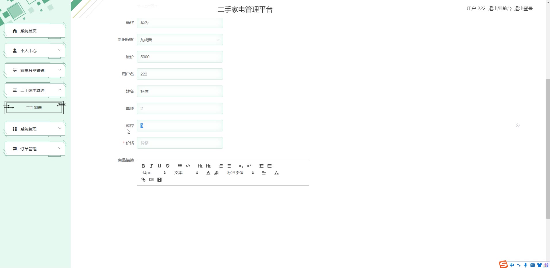550x268 pixels.
Task: Collapse the 二手家电管理 sidebar menu
Action: point(35,90)
